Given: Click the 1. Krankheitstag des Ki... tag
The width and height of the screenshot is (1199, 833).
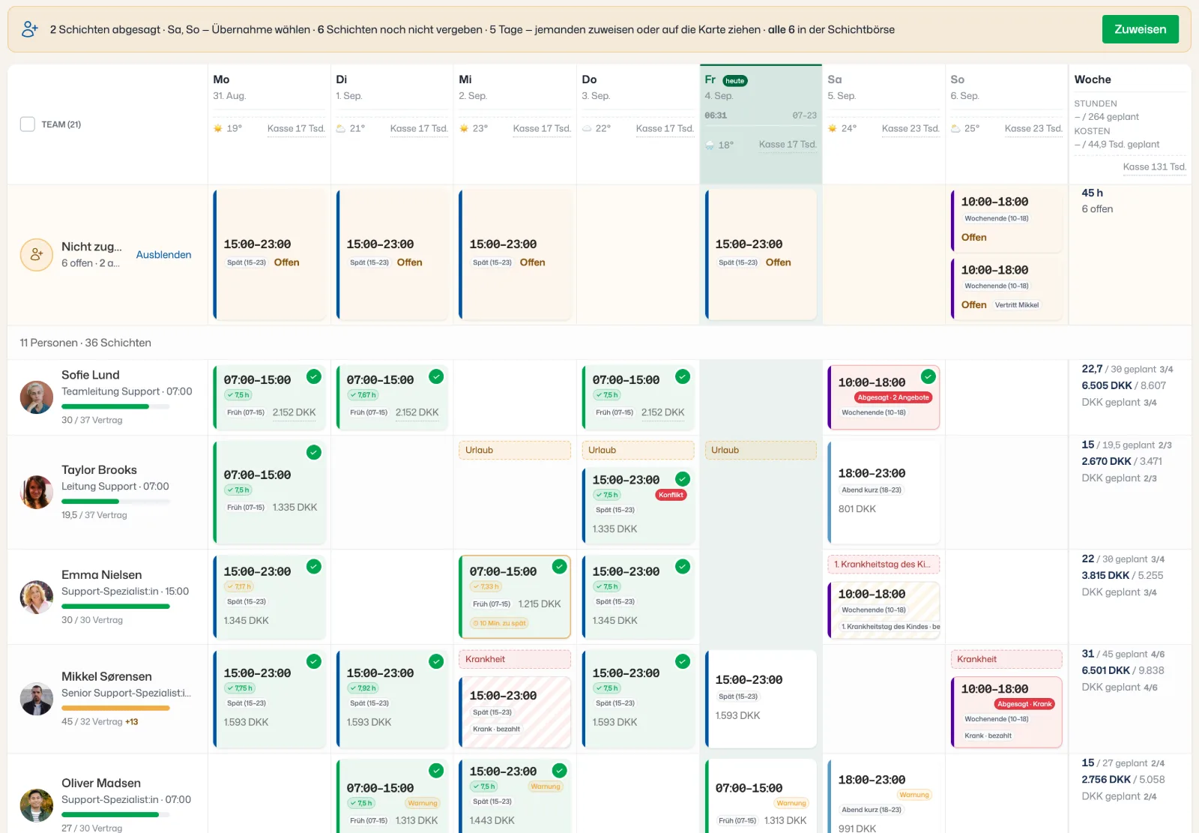Looking at the screenshot, I should (x=884, y=564).
